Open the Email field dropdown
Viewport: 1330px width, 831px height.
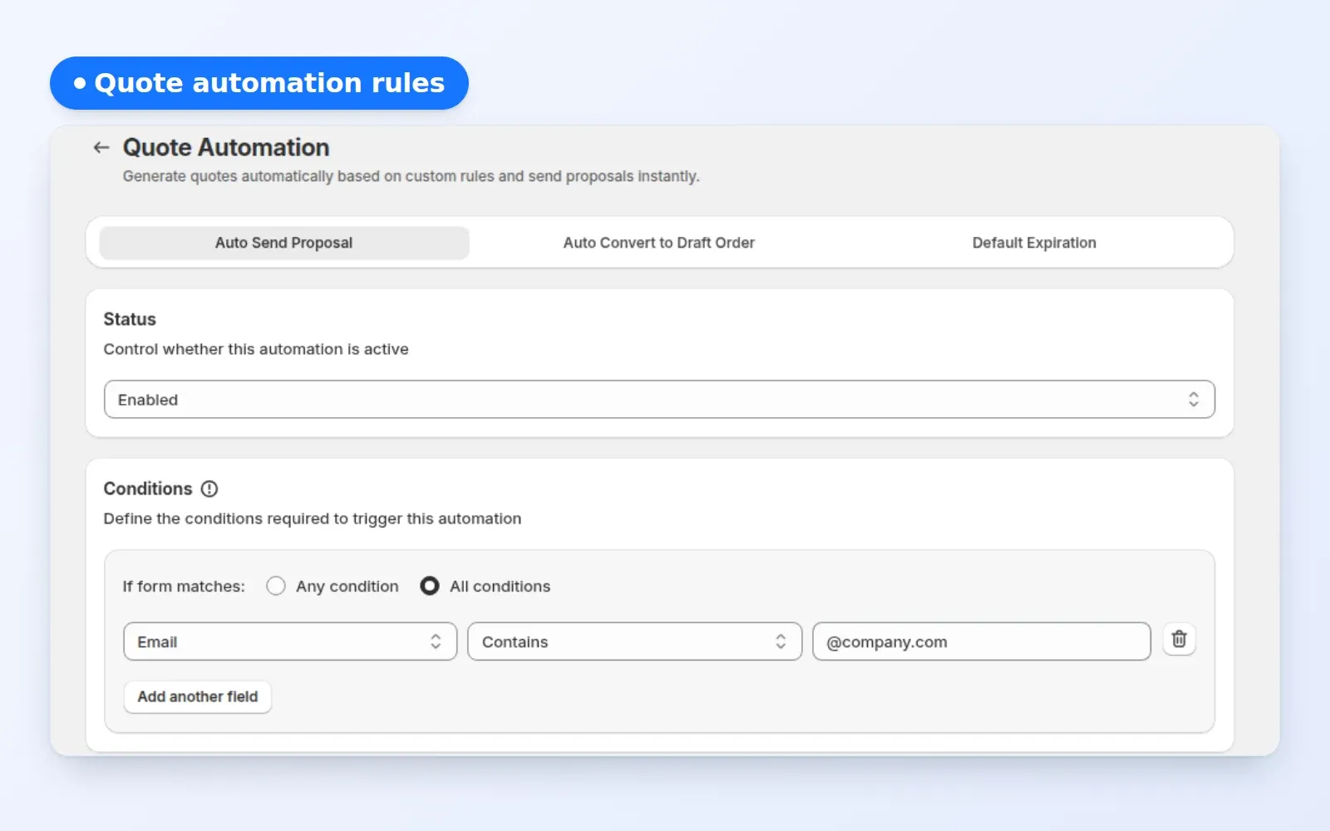tap(290, 642)
